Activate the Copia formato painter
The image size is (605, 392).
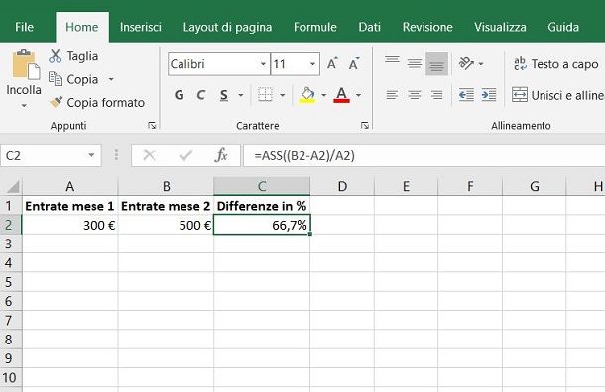pyautogui.click(x=97, y=102)
